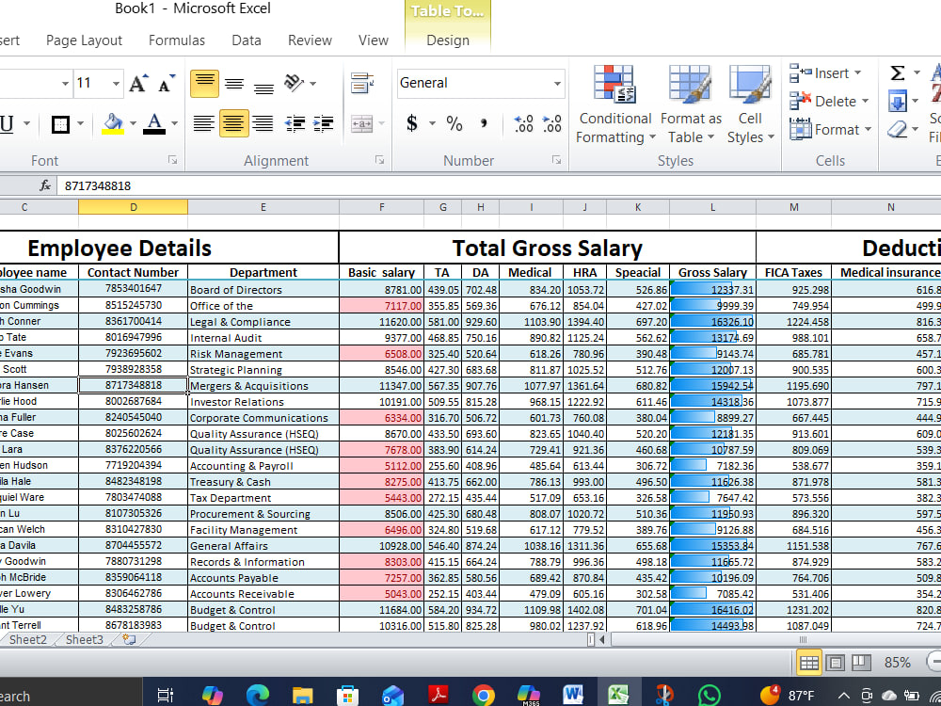Open Cell Styles gallery
Screen dimensions: 941x706
pyautogui.click(x=750, y=105)
